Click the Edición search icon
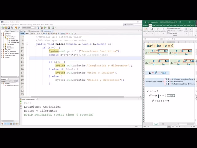Screen dimensions: 197x148 191,30
